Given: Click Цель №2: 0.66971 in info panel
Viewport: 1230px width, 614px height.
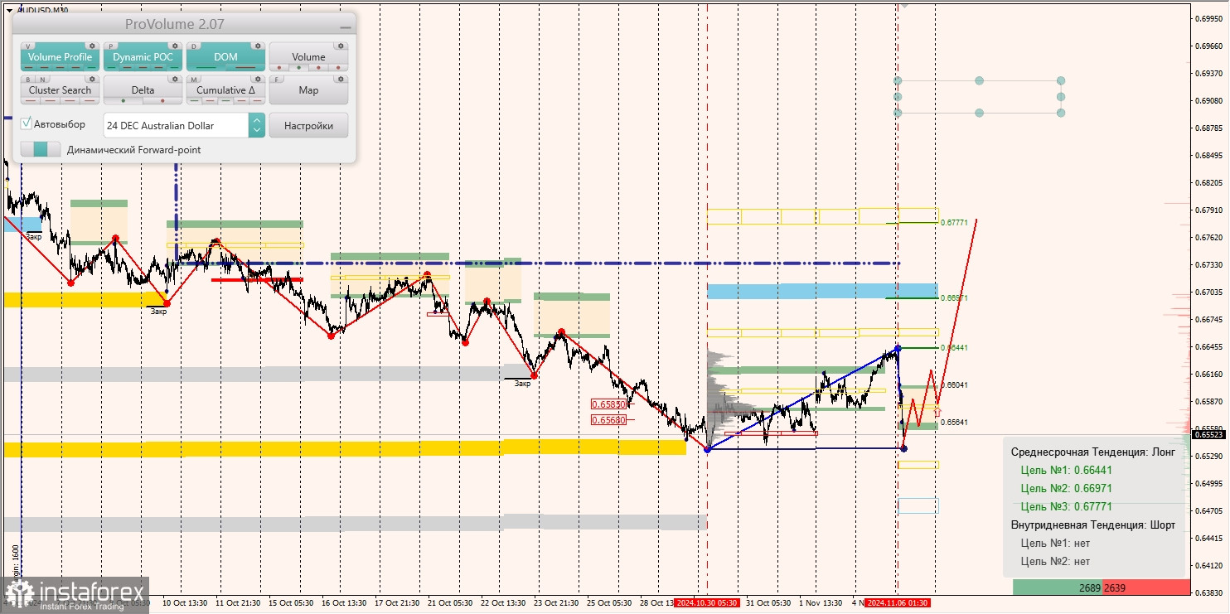Looking at the screenshot, I should pos(1067,488).
